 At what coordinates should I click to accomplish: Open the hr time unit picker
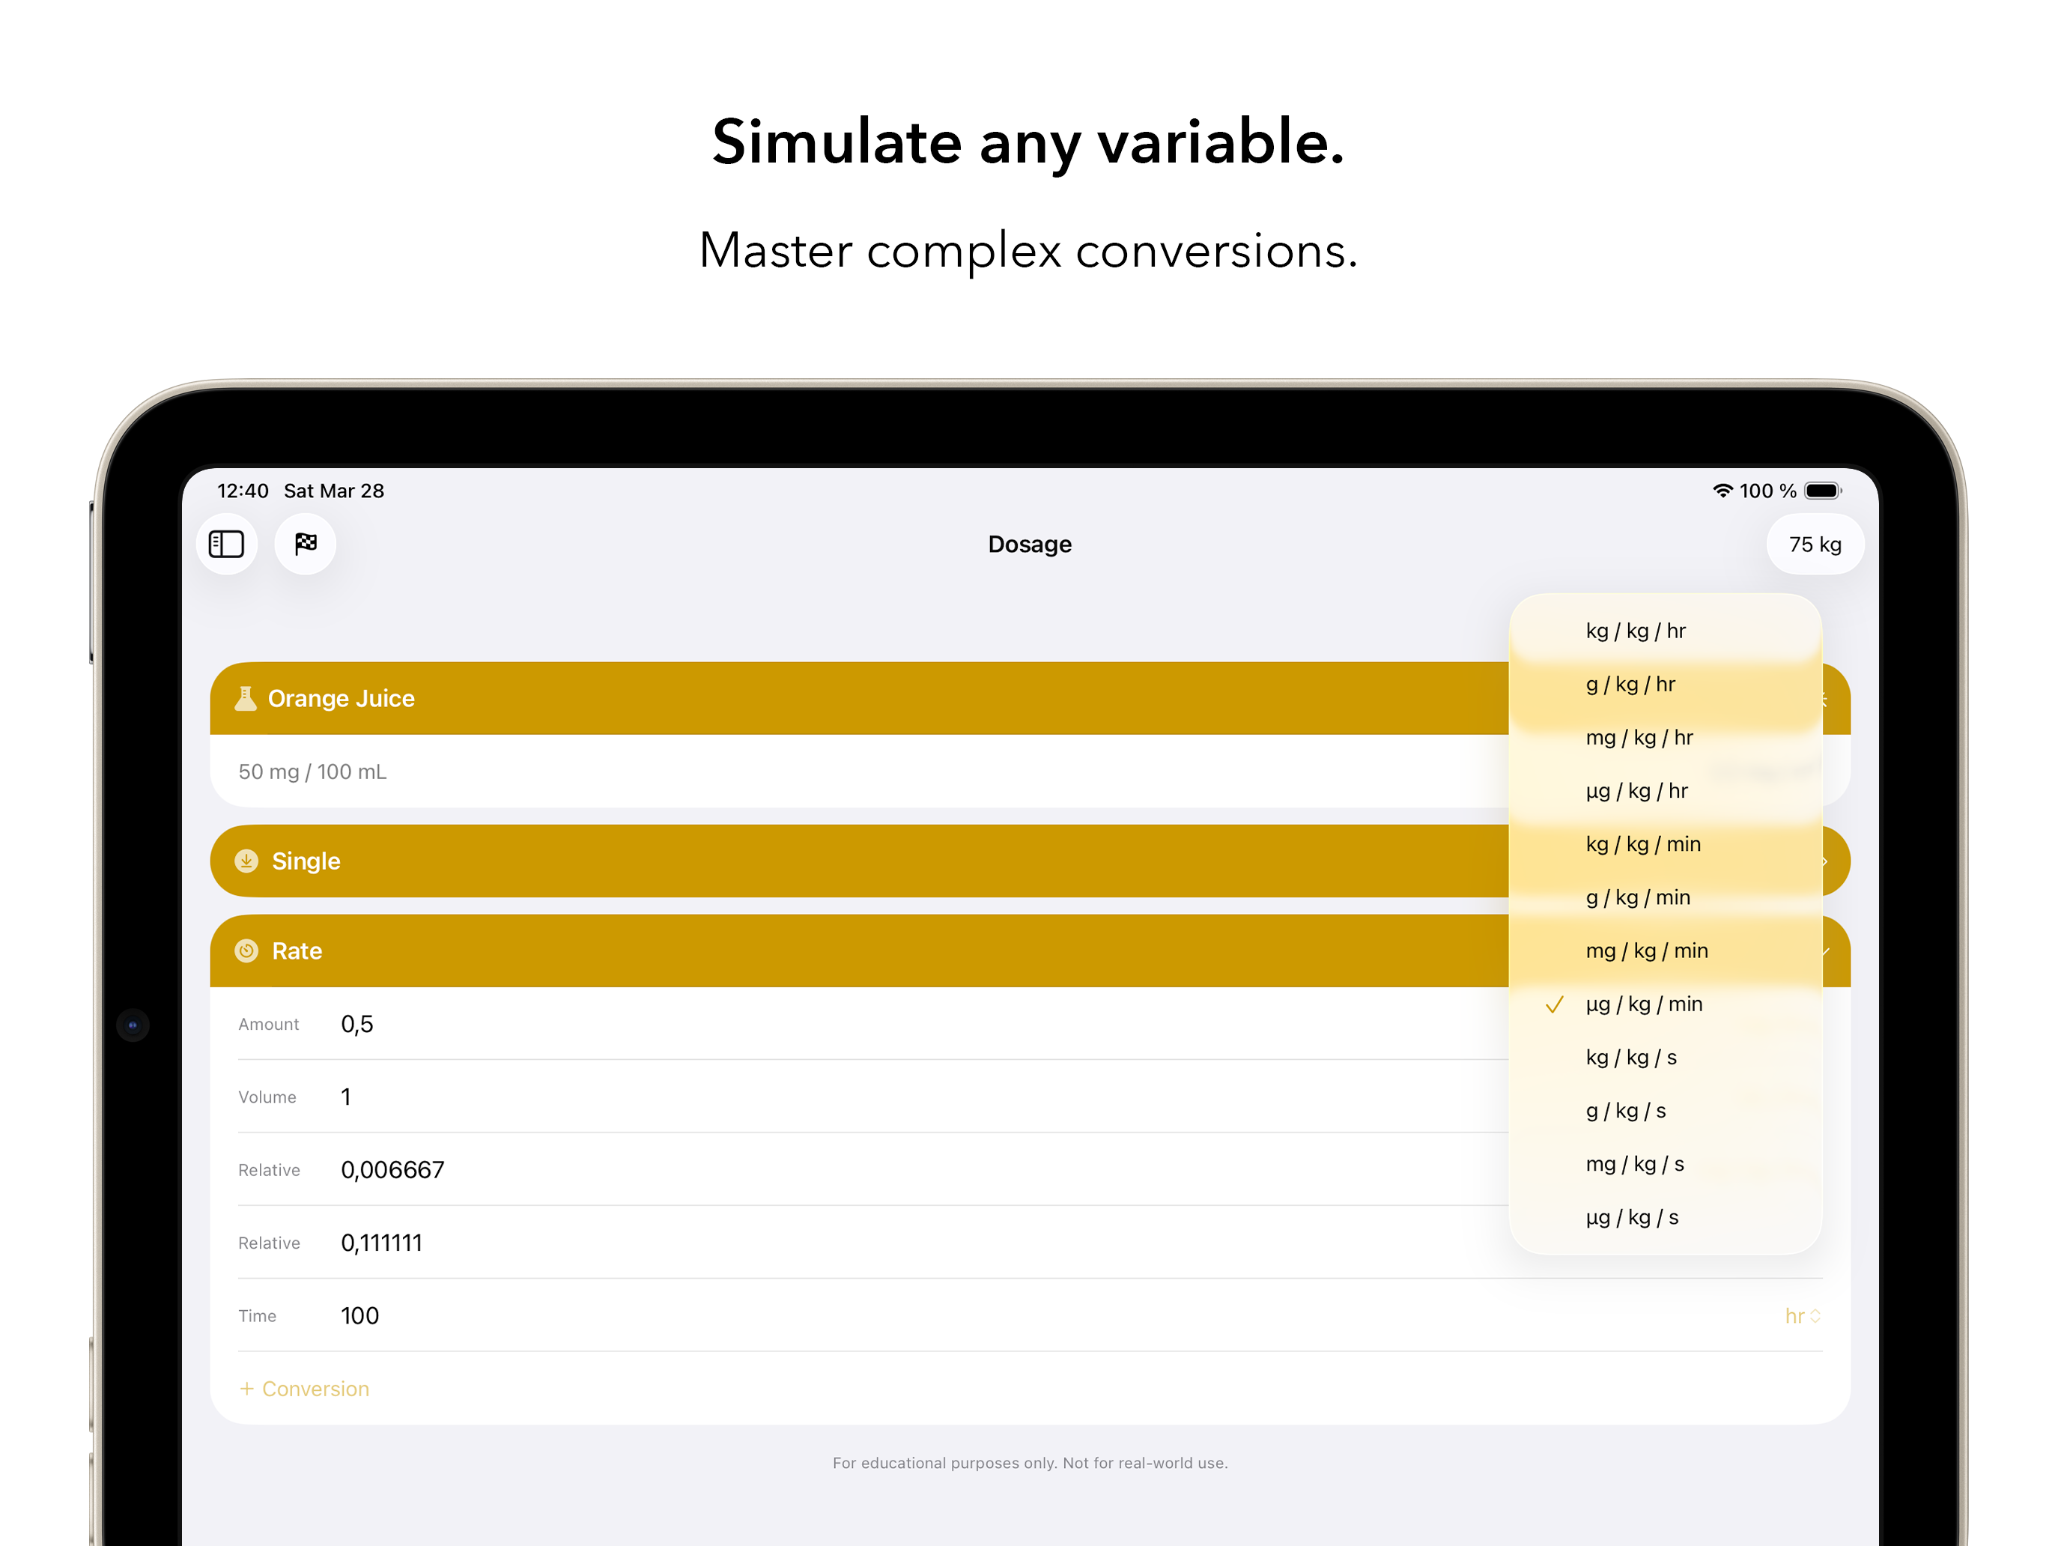point(1802,1316)
